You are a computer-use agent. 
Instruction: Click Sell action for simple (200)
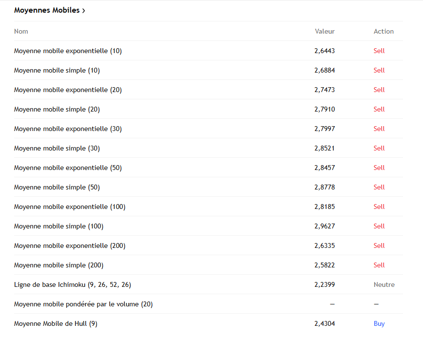(x=379, y=265)
